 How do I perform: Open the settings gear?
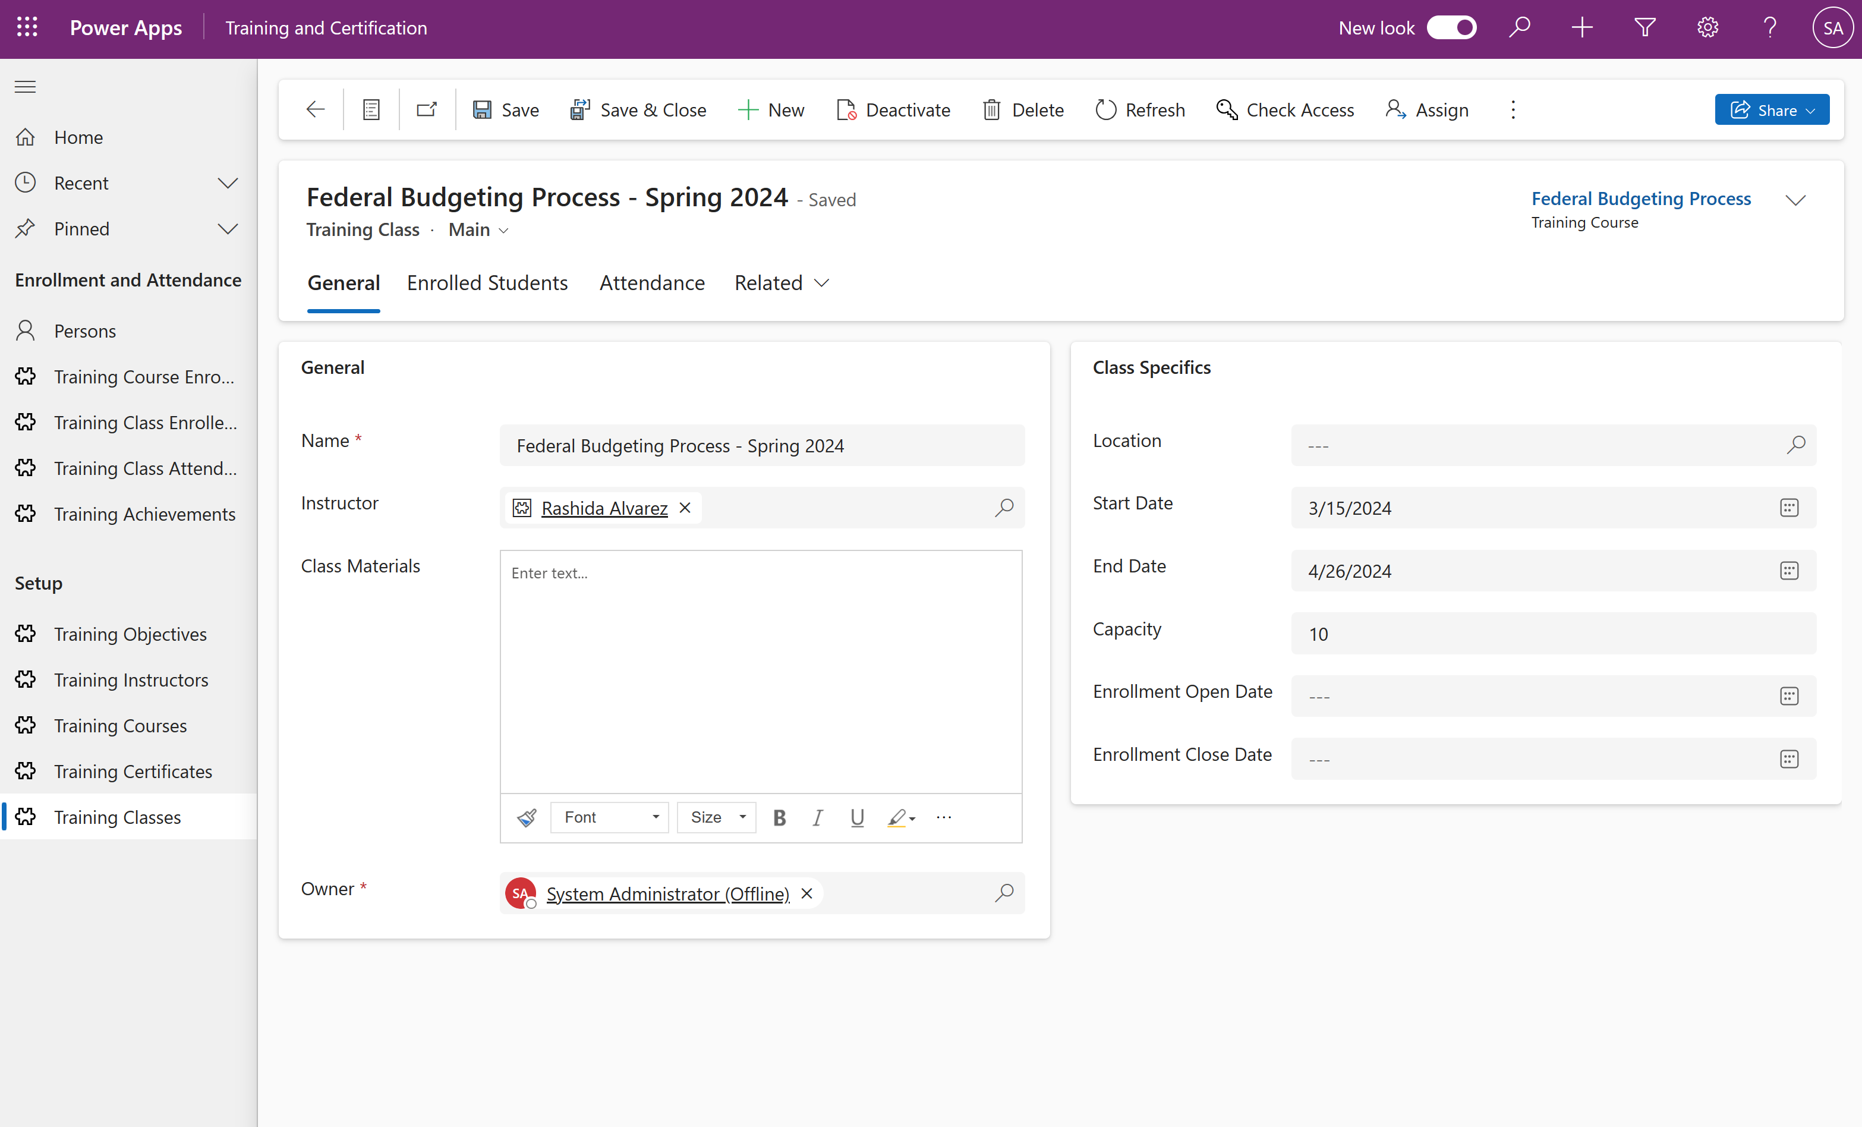(x=1707, y=28)
